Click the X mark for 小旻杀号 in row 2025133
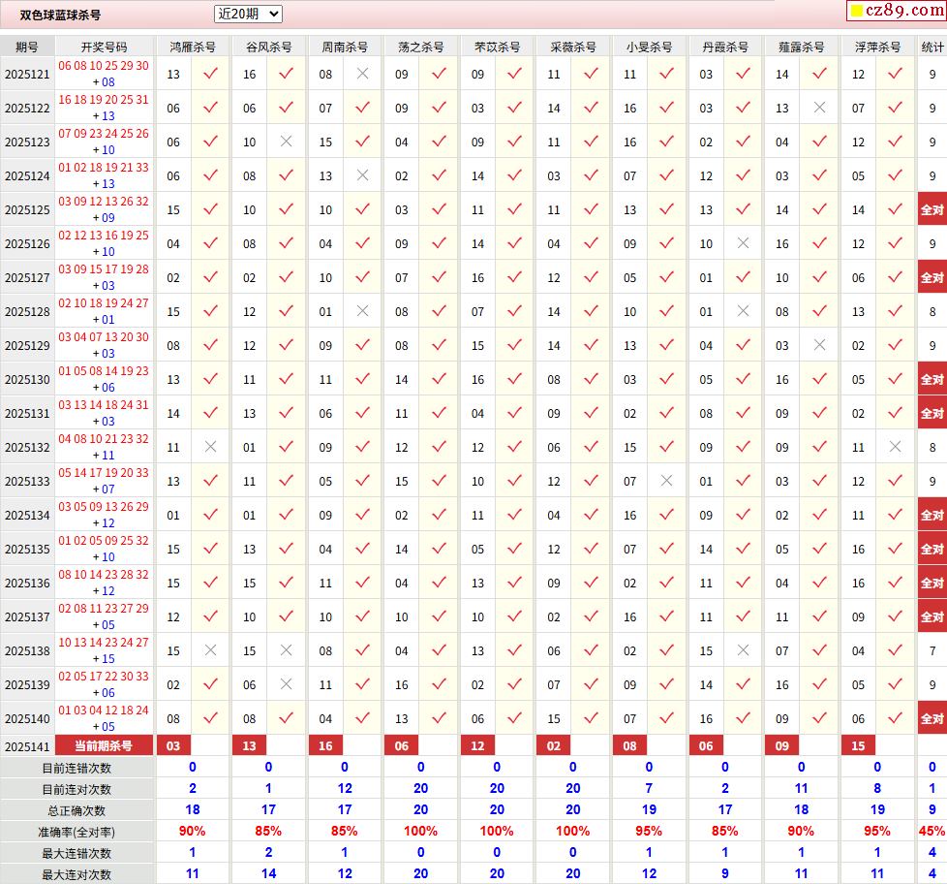 [666, 481]
